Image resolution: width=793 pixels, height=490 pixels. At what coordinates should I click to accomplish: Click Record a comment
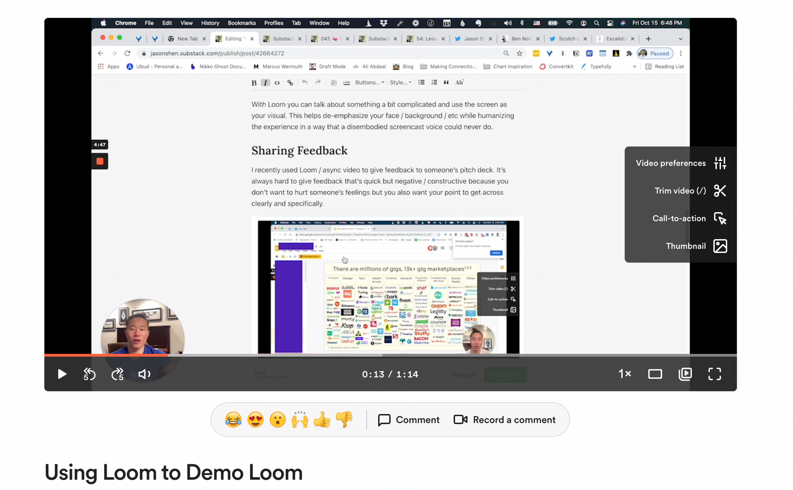pyautogui.click(x=504, y=420)
